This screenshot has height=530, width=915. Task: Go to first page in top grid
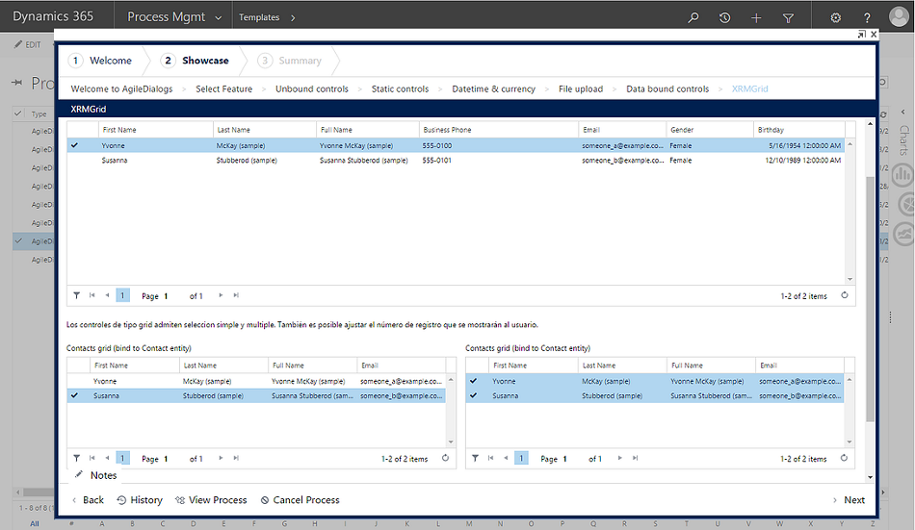[x=92, y=295]
